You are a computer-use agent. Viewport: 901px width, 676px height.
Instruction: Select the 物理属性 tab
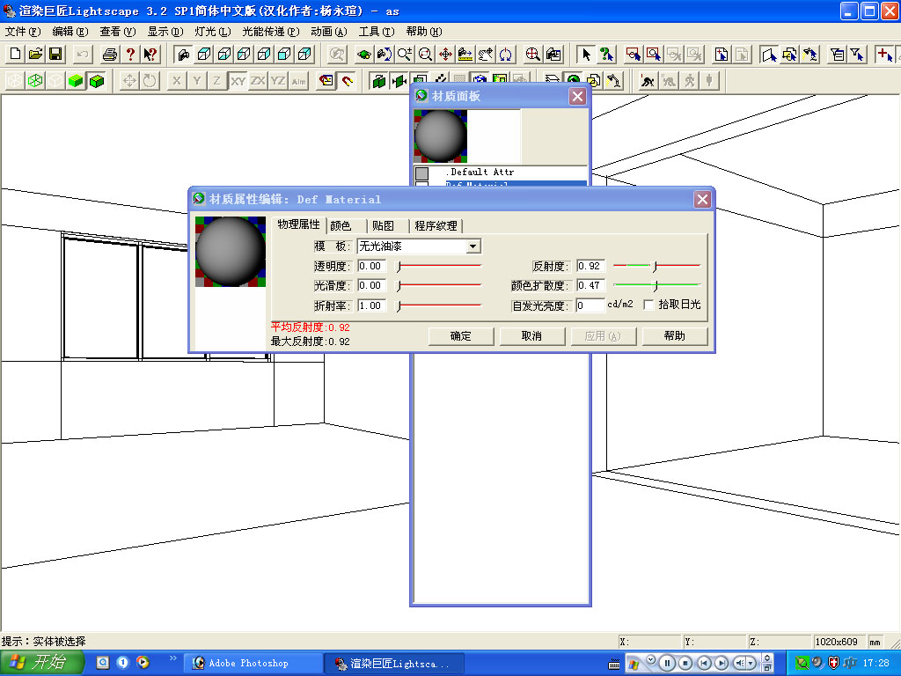click(x=299, y=224)
